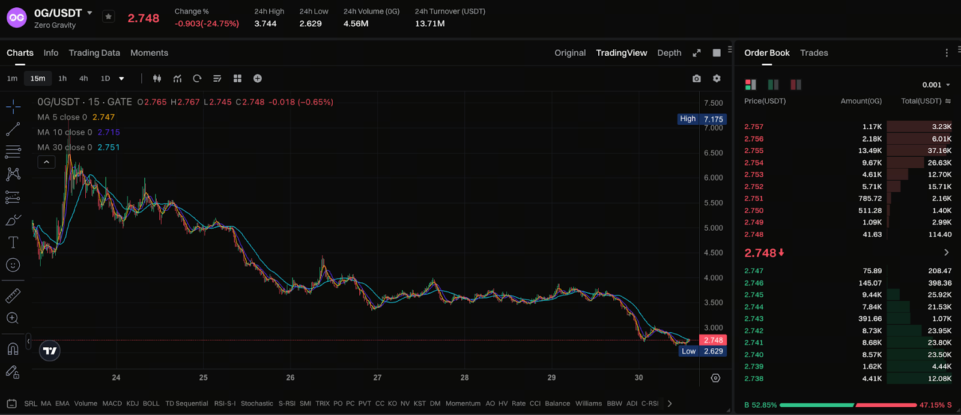The width and height of the screenshot is (961, 415).
Task: Select the pattern drawing tool
Action: coord(13,174)
